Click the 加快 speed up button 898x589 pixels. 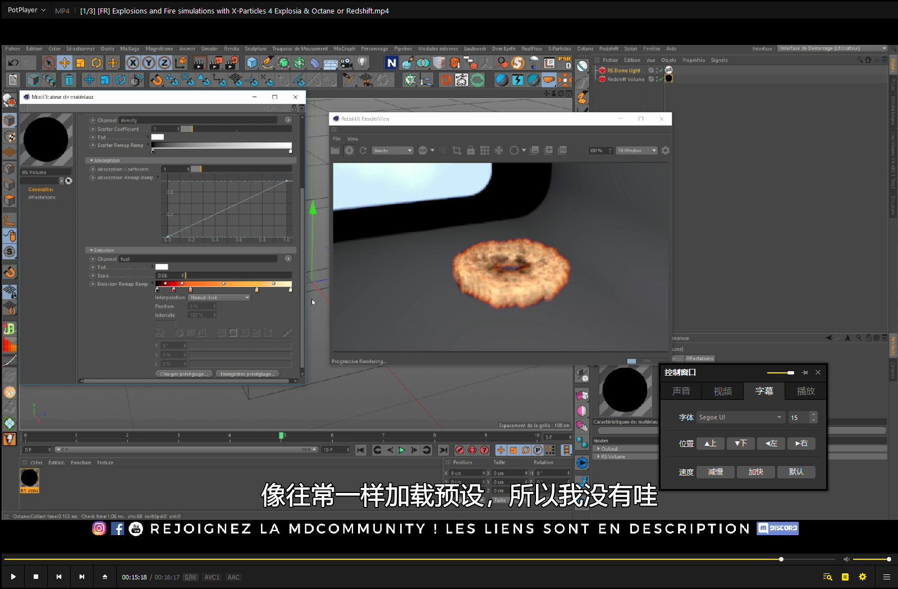[756, 472]
